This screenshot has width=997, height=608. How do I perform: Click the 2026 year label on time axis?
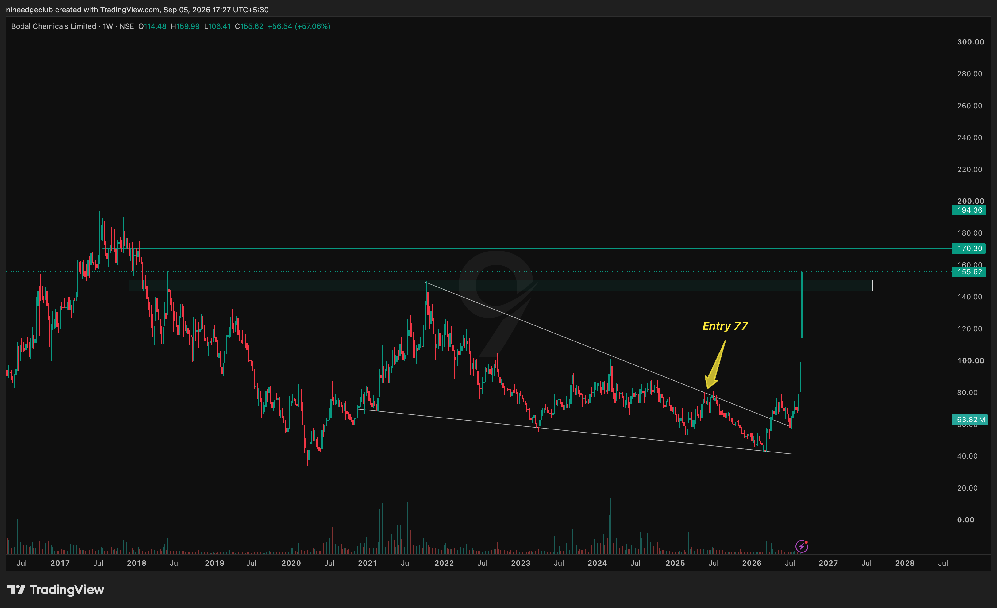tap(751, 563)
